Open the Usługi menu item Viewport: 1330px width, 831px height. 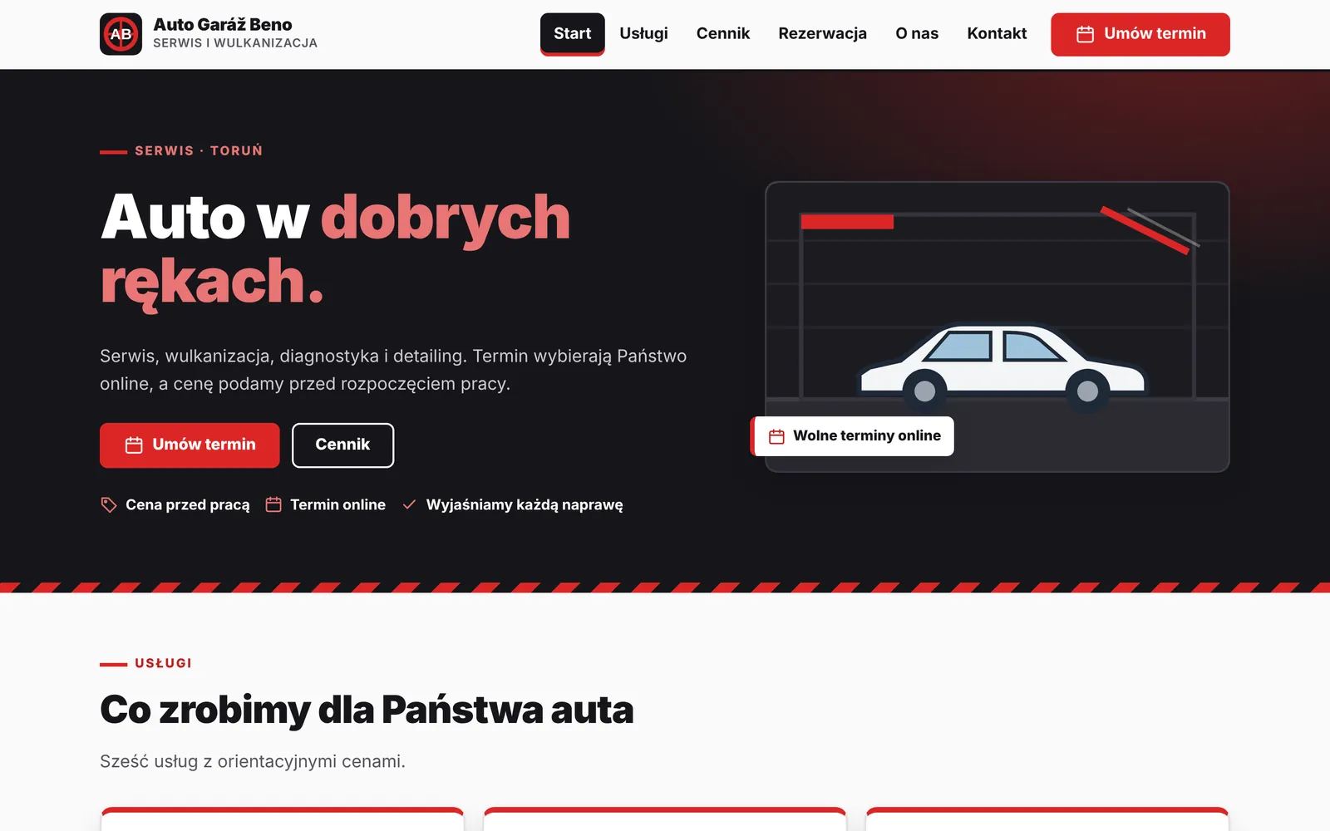tap(643, 34)
